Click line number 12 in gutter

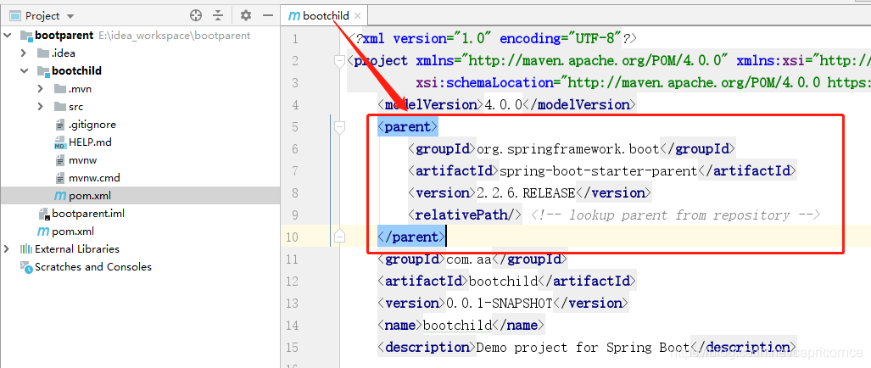(292, 281)
